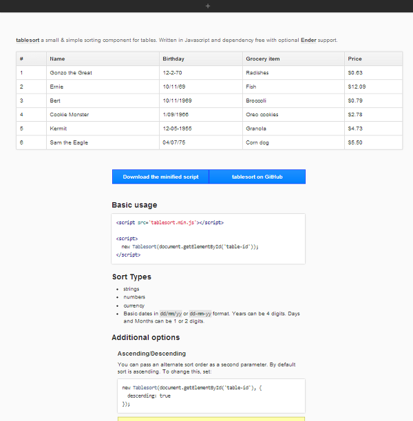Click the birthday cell '04/07/75'
The image size is (413, 421).
point(201,142)
